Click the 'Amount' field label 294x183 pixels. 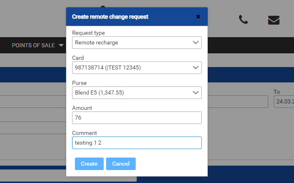pos(82,108)
